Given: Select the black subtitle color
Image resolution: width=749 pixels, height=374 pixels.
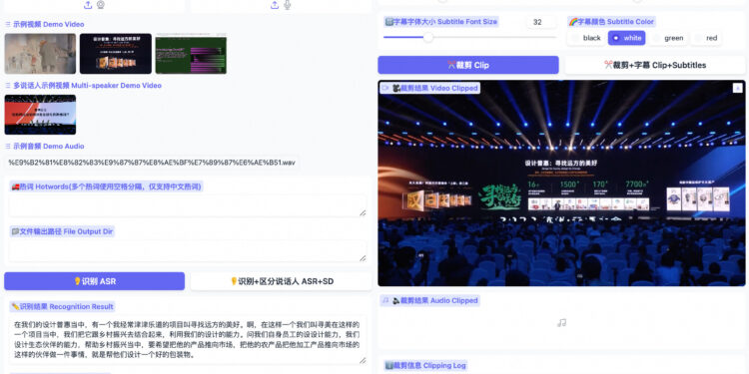Looking at the screenshot, I should click(585, 38).
